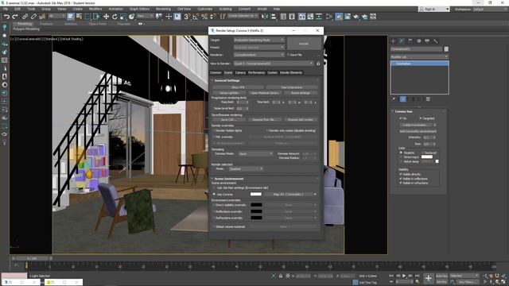Screen dimensions: 509x286
Task: Enable Reflections override checkbox
Action: coord(214,211)
